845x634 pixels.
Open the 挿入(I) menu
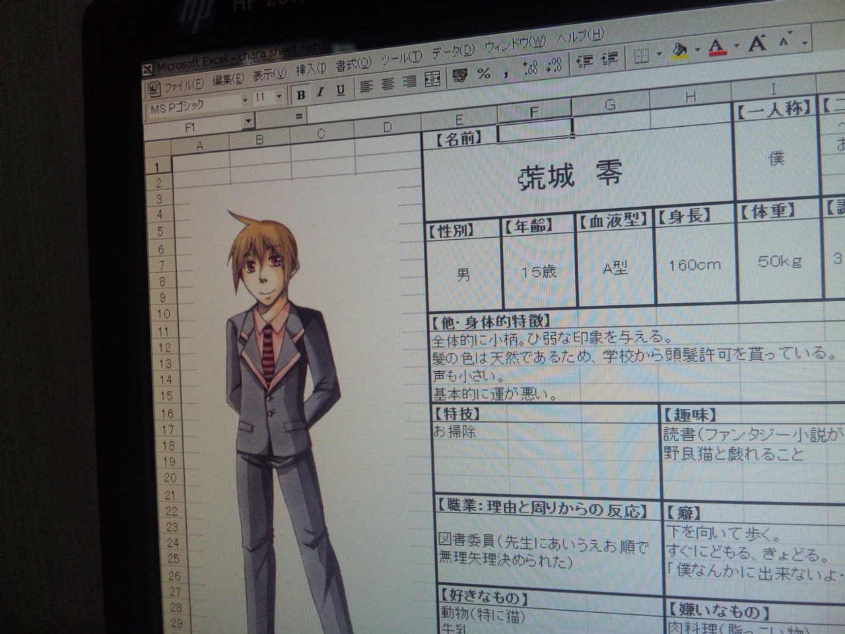[311, 69]
